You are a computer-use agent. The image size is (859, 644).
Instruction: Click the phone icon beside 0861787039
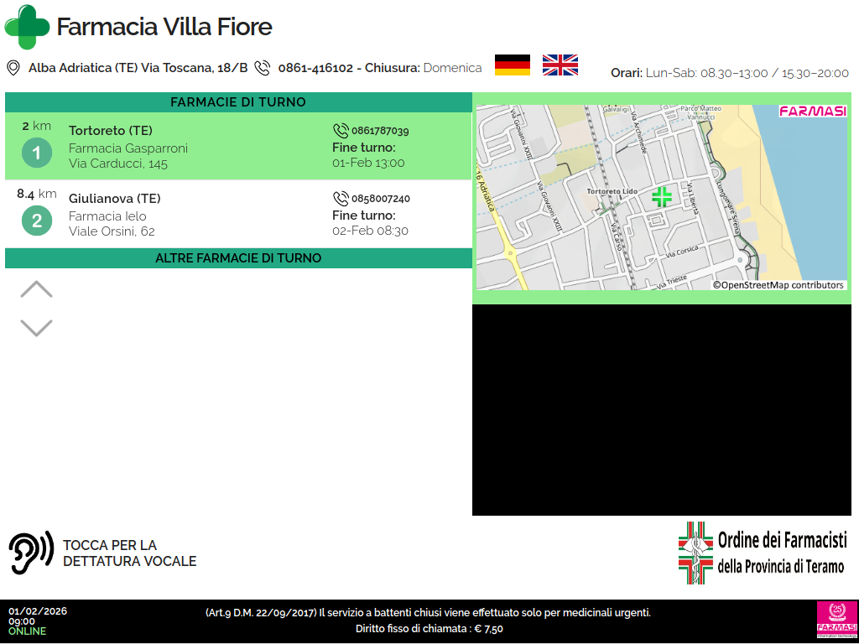pos(341,131)
